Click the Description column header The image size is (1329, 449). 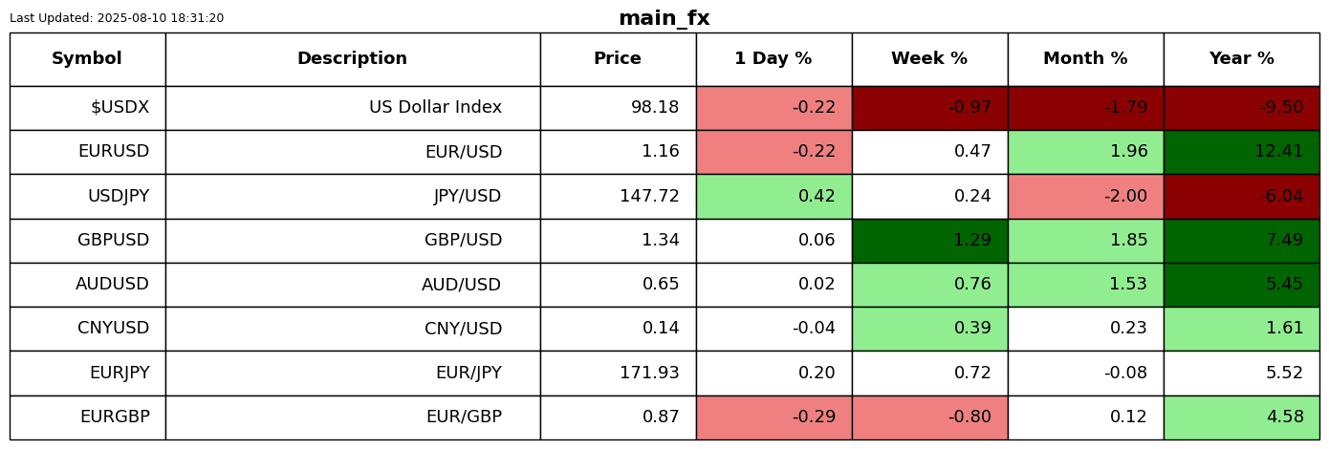pyautogui.click(x=352, y=59)
